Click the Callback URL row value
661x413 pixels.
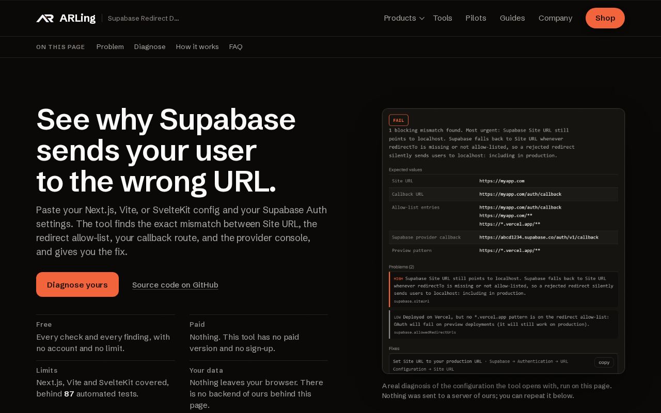[520, 194]
